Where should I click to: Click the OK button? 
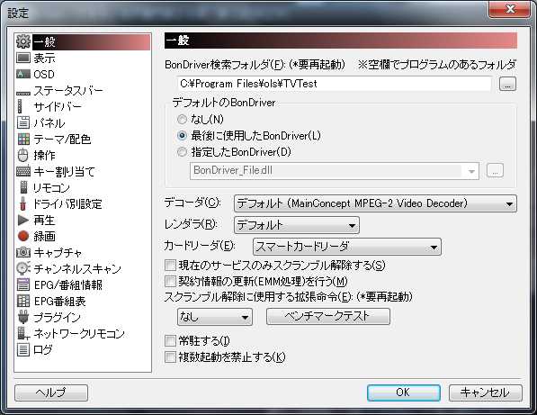pyautogui.click(x=404, y=392)
